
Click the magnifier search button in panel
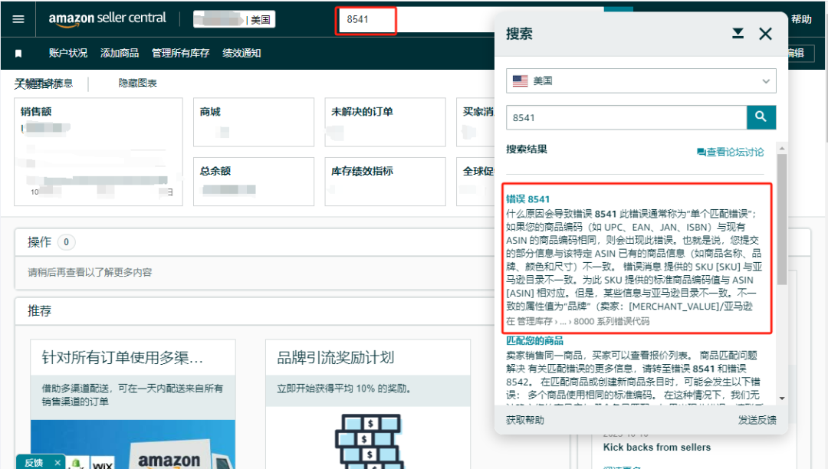[x=761, y=117]
